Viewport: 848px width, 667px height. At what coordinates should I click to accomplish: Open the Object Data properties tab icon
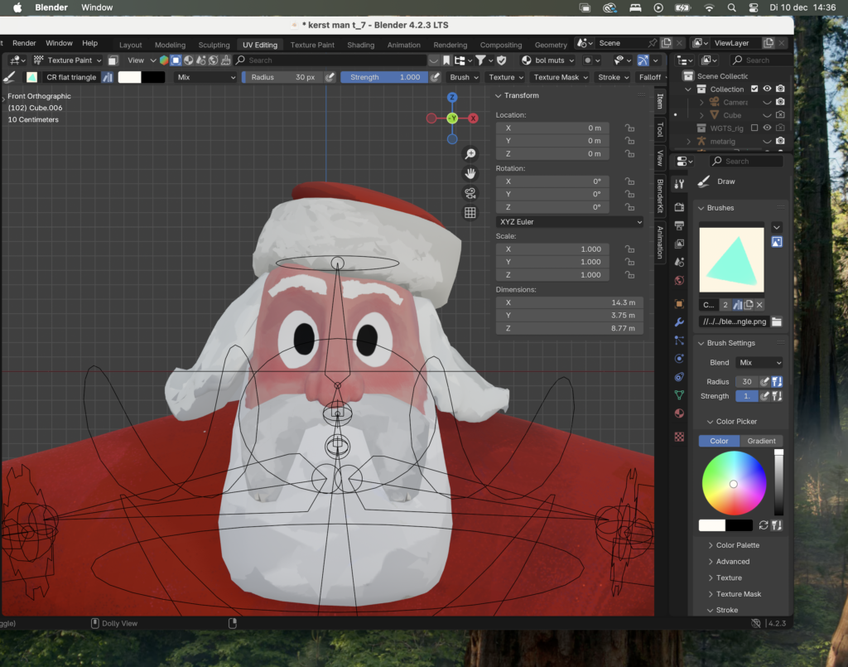pos(679,395)
